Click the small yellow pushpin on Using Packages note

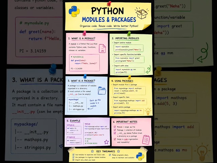pos(130,77)
